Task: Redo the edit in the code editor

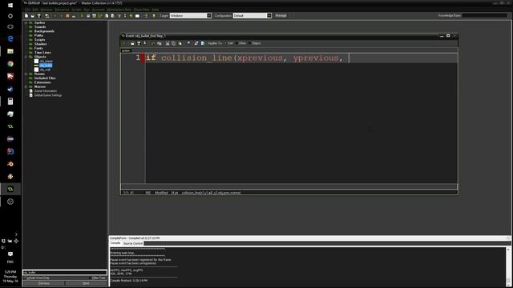Action: click(160, 43)
